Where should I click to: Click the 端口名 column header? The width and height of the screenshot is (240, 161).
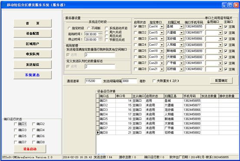107,96
